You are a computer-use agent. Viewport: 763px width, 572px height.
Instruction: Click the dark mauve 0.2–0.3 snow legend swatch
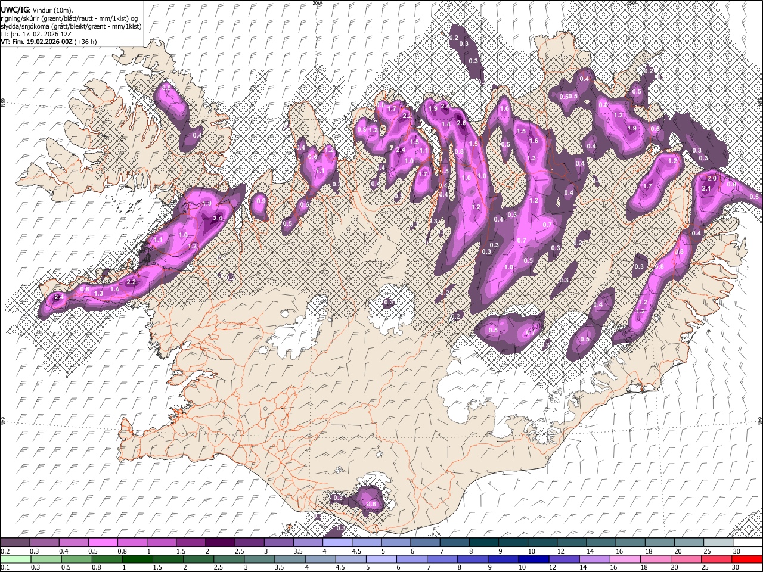15,543
